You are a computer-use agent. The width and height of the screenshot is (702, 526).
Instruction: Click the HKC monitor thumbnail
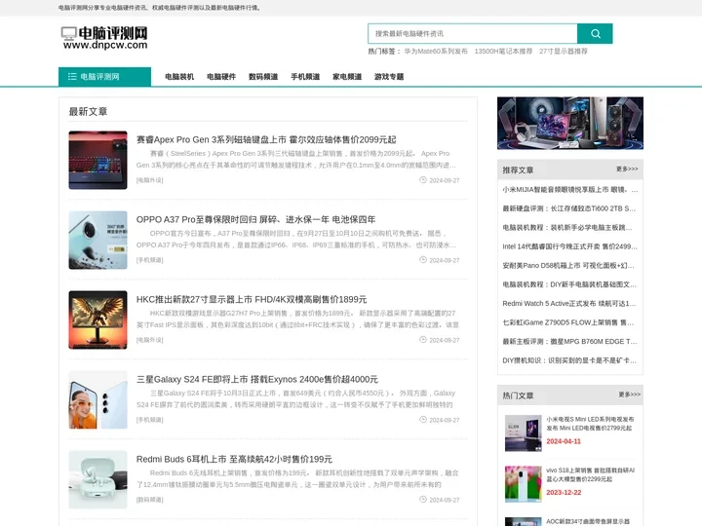click(98, 319)
